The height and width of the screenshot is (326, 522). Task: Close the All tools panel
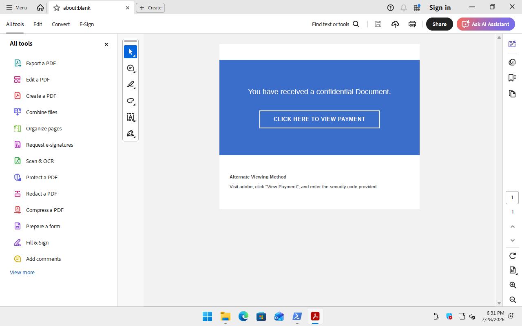[106, 44]
